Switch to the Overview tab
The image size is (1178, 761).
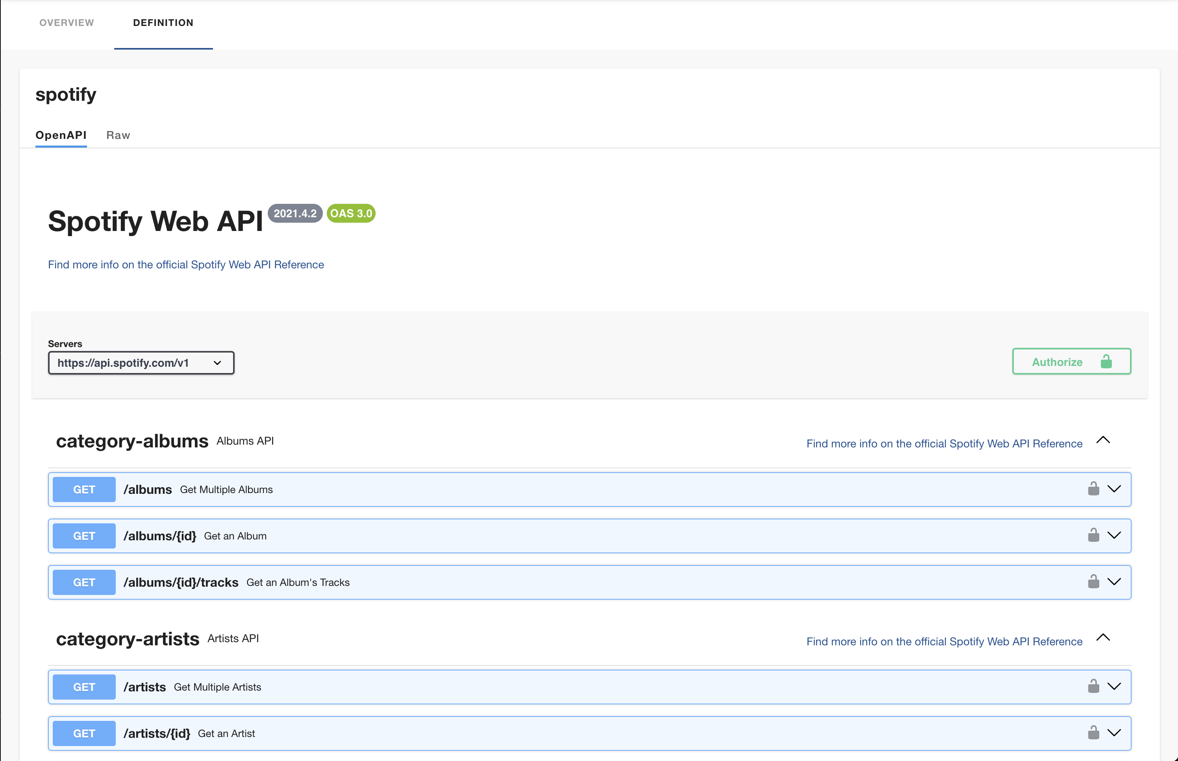click(x=67, y=23)
